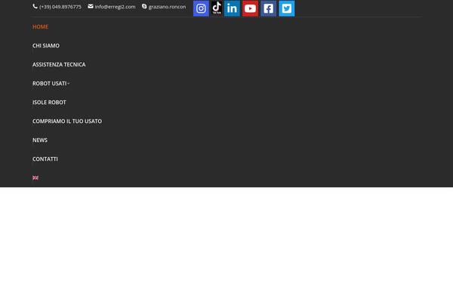
Task: Open the ISOLE ROBOT menu item
Action: [49, 103]
